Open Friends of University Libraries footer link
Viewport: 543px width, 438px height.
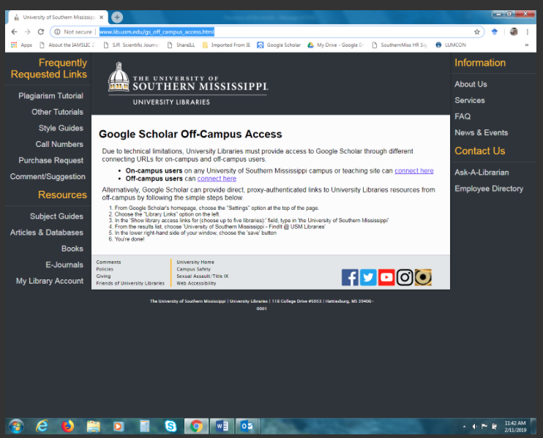point(130,284)
